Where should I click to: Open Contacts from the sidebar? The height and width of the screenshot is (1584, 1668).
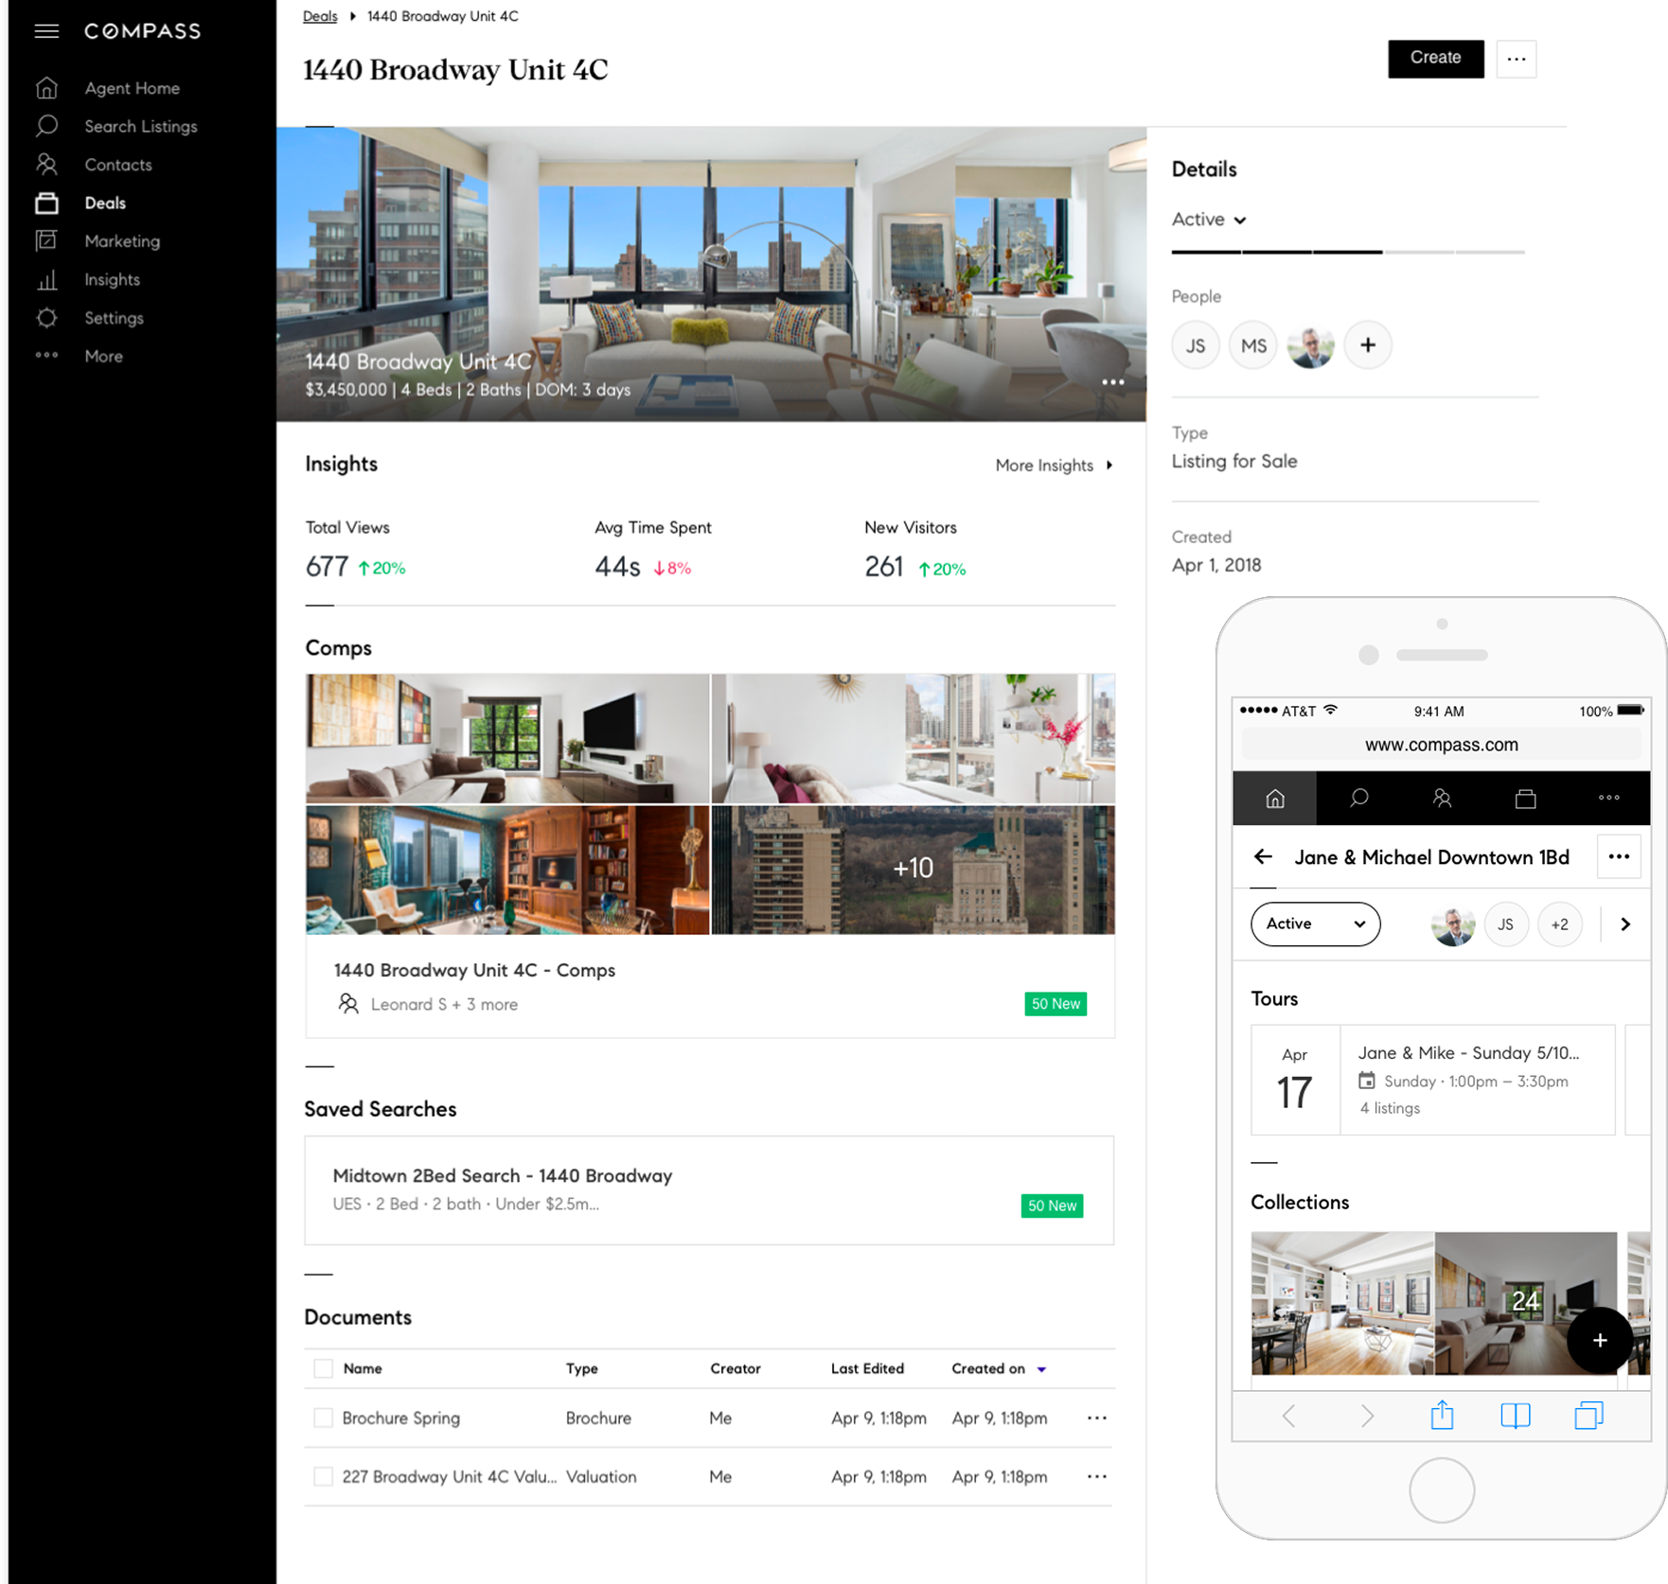pos(118,165)
